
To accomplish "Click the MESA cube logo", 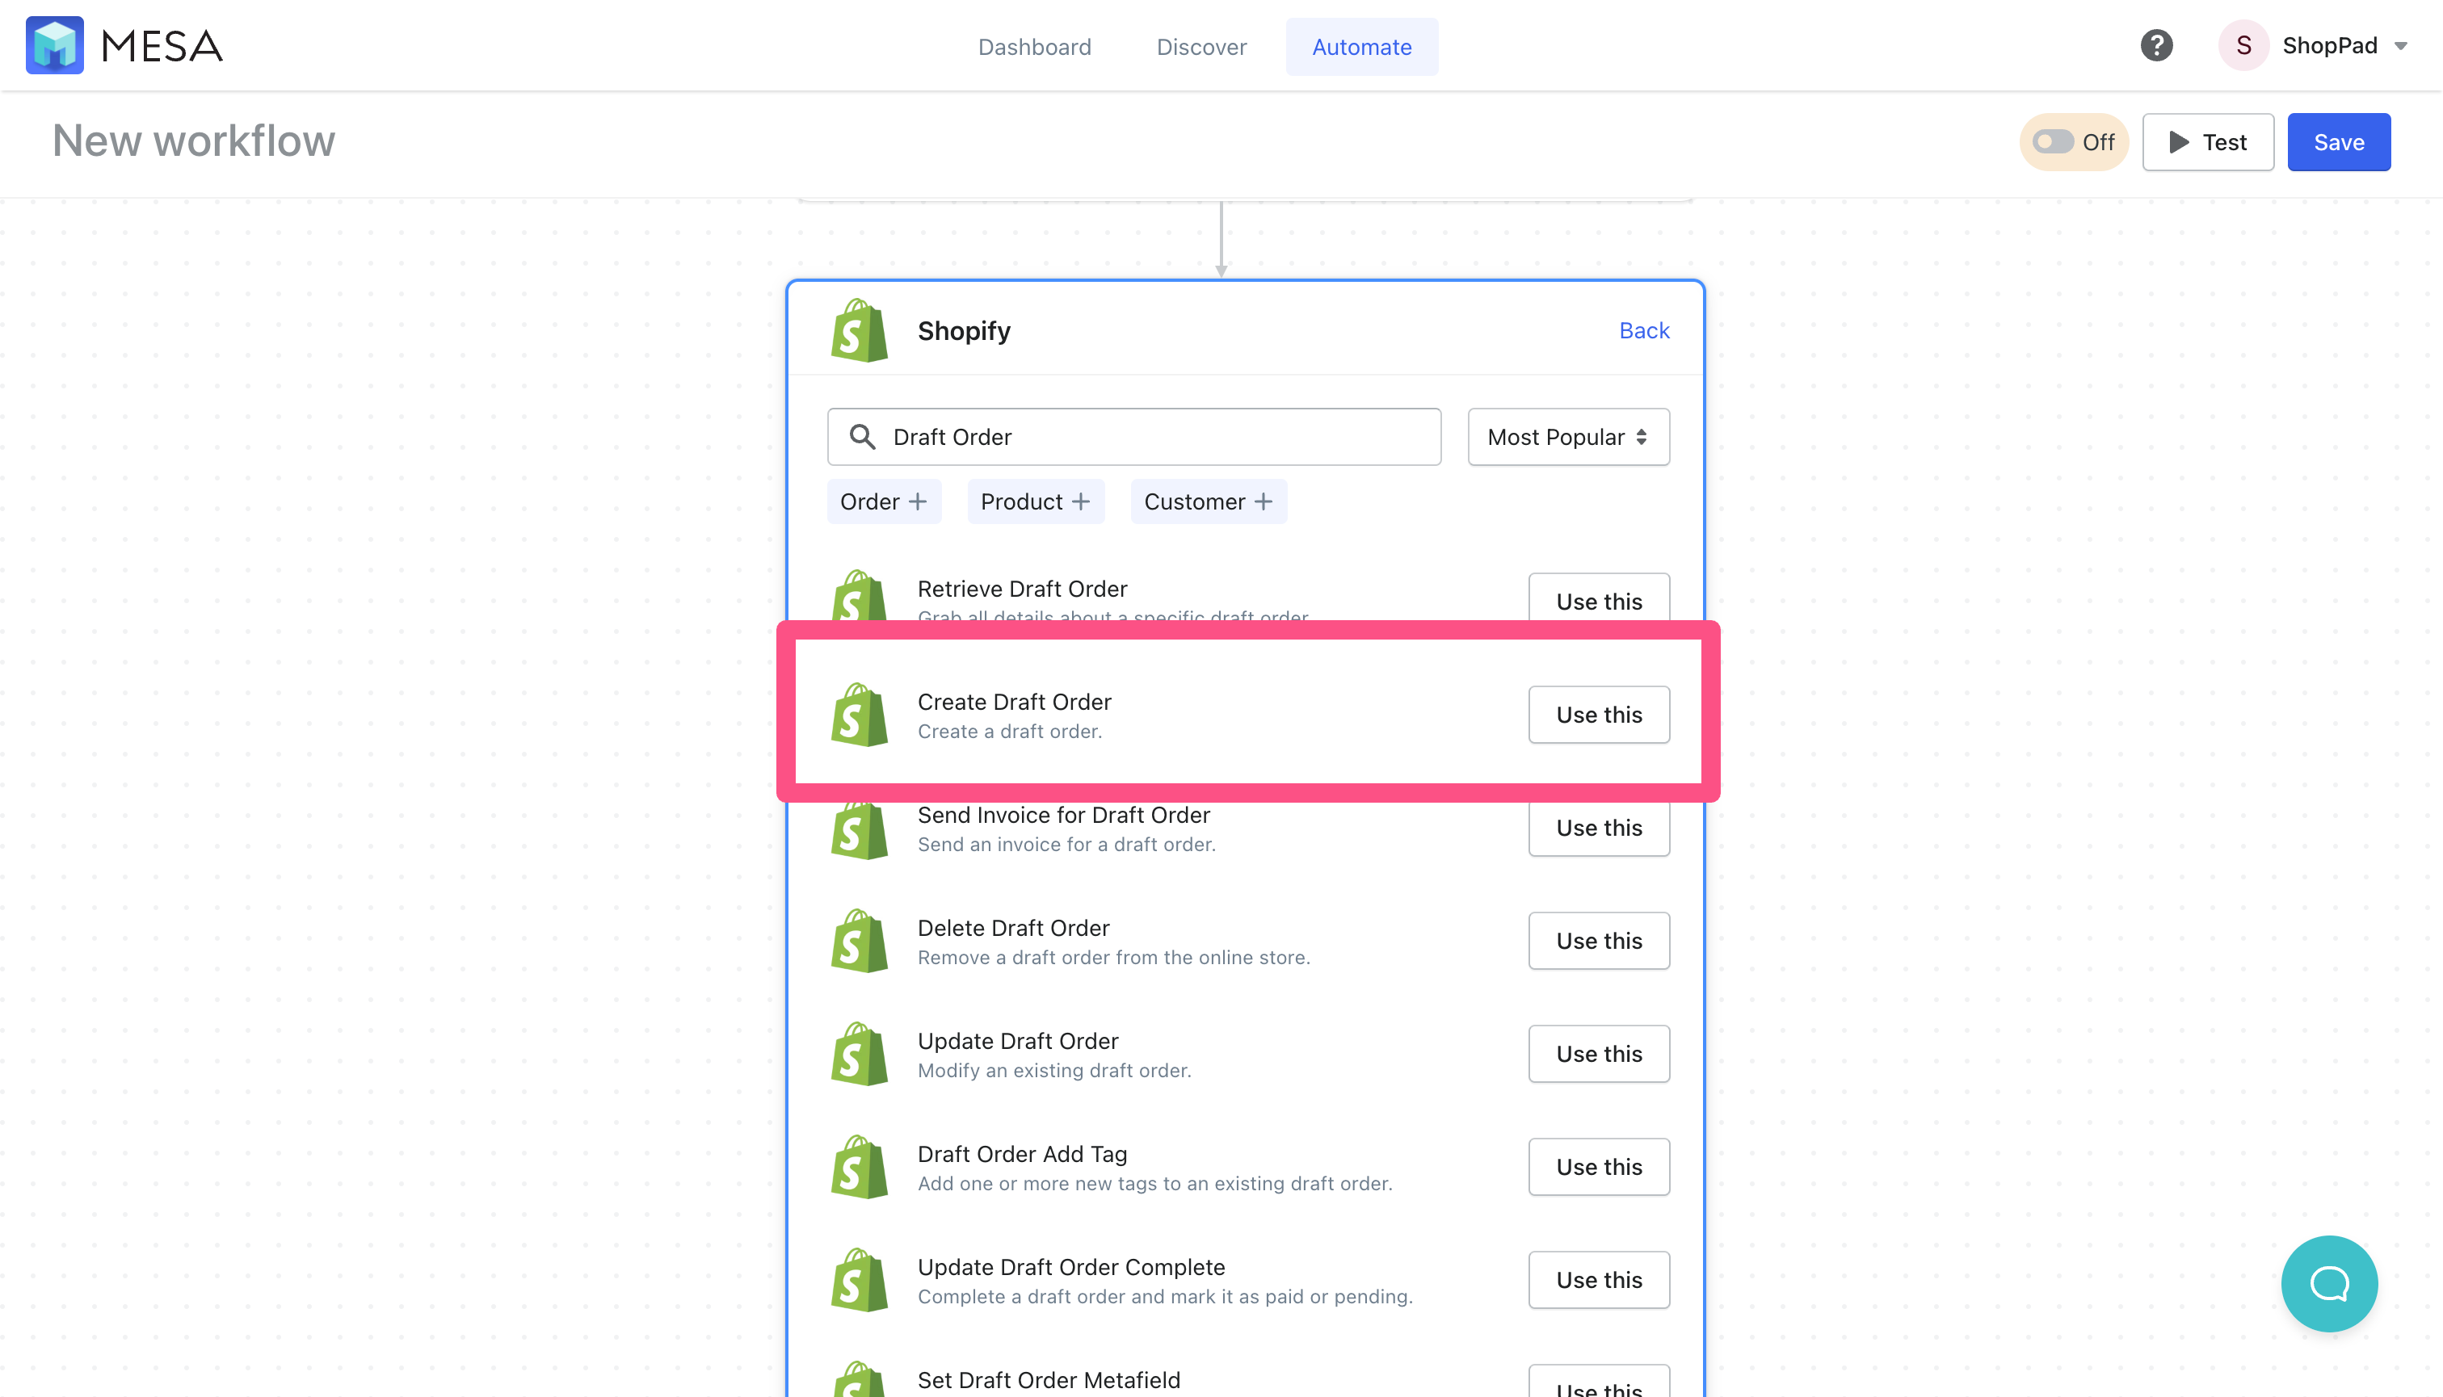I will coord(55,45).
